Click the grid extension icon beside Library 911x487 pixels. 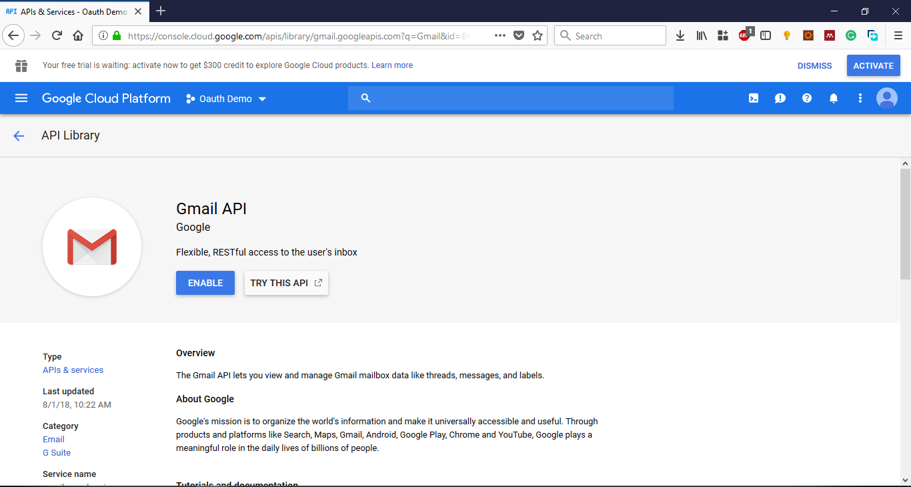coord(723,36)
